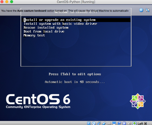Close the VirtualBox VM window
The image size is (152, 125).
pyautogui.click(x=2, y=2)
